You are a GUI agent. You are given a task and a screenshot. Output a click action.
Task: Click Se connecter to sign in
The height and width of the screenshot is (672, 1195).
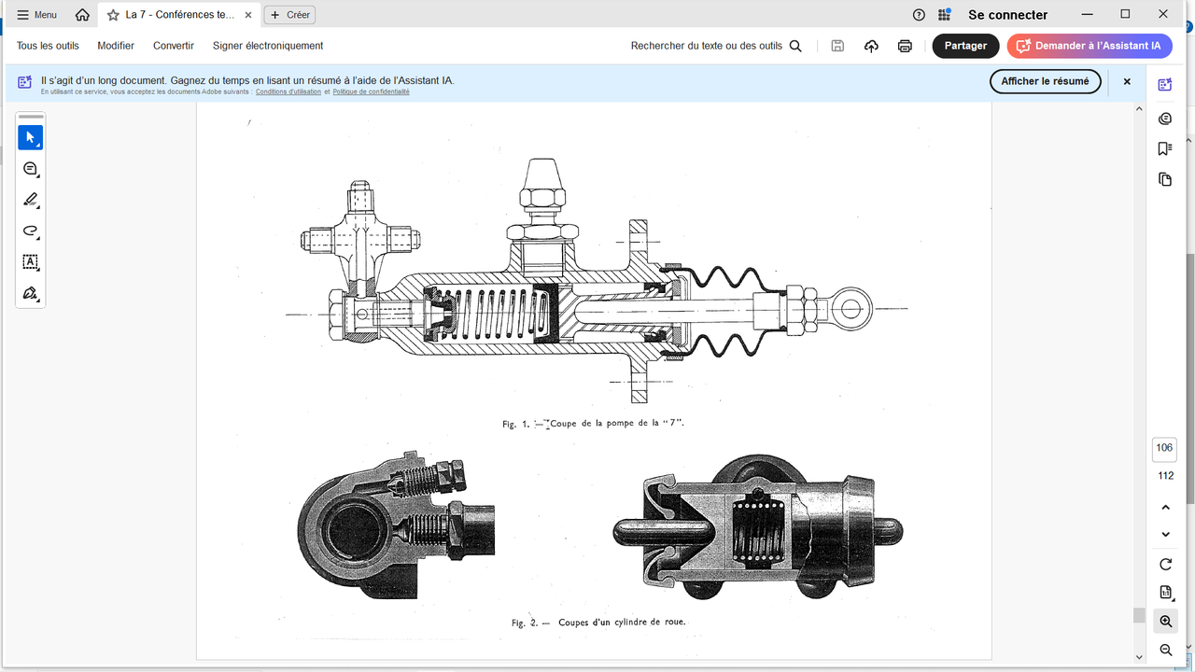(1008, 15)
